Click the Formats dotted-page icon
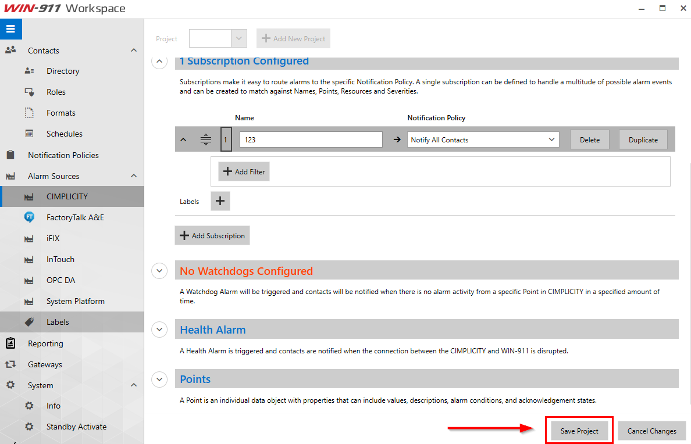The image size is (691, 444). click(29, 113)
